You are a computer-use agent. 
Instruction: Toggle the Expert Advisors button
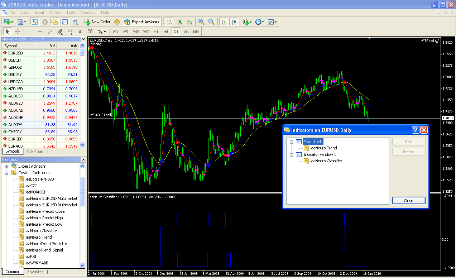(x=142, y=22)
